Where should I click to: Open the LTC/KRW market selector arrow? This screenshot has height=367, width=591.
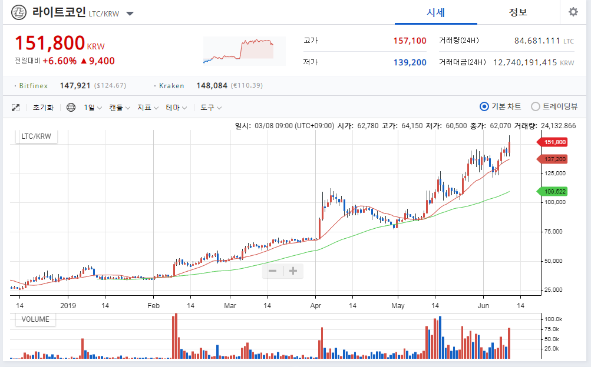tap(130, 14)
